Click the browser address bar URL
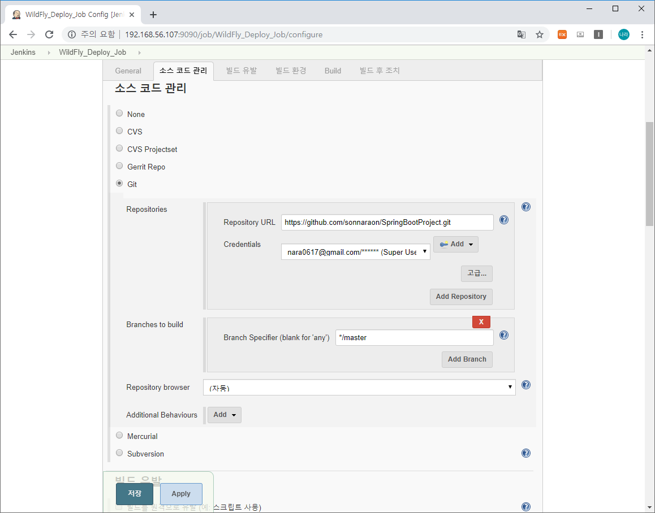Image resolution: width=655 pixels, height=513 pixels. click(x=224, y=34)
